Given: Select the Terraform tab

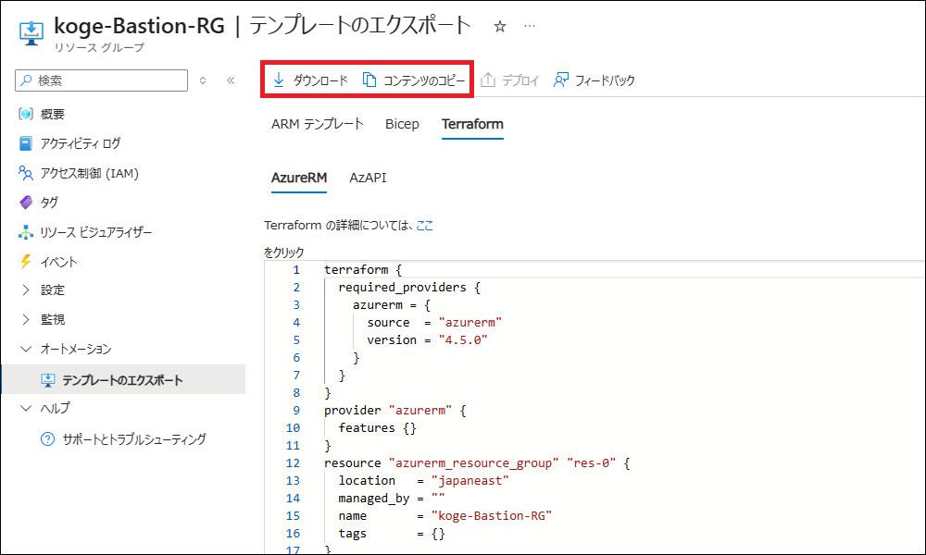Looking at the screenshot, I should pyautogui.click(x=472, y=124).
